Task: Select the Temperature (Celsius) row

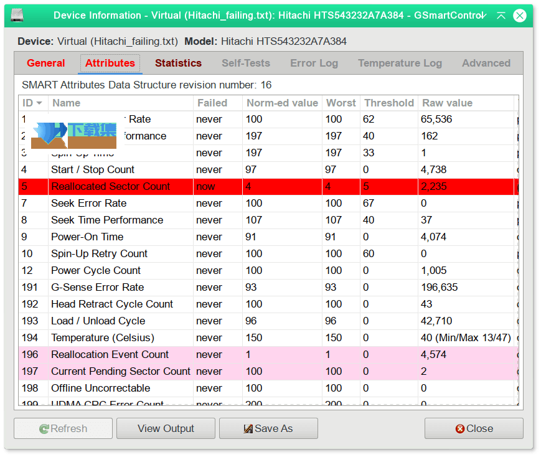Action: pyautogui.click(x=268, y=338)
